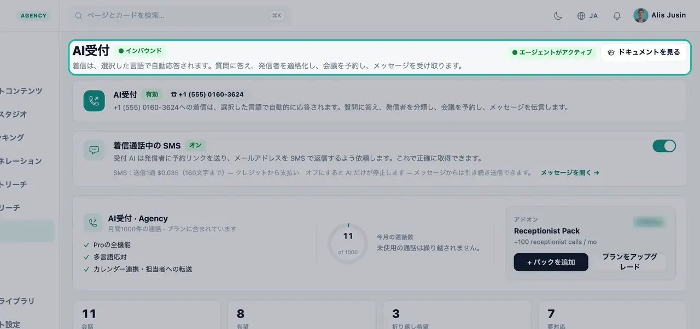Click the AGENCY plan badge
The image size is (700, 329).
(34, 16)
